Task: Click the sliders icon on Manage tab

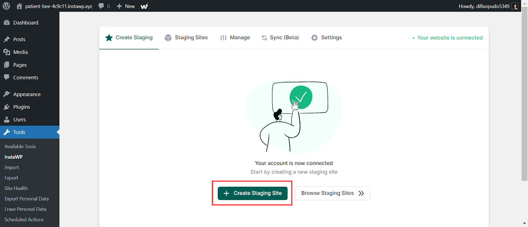Action: click(223, 38)
